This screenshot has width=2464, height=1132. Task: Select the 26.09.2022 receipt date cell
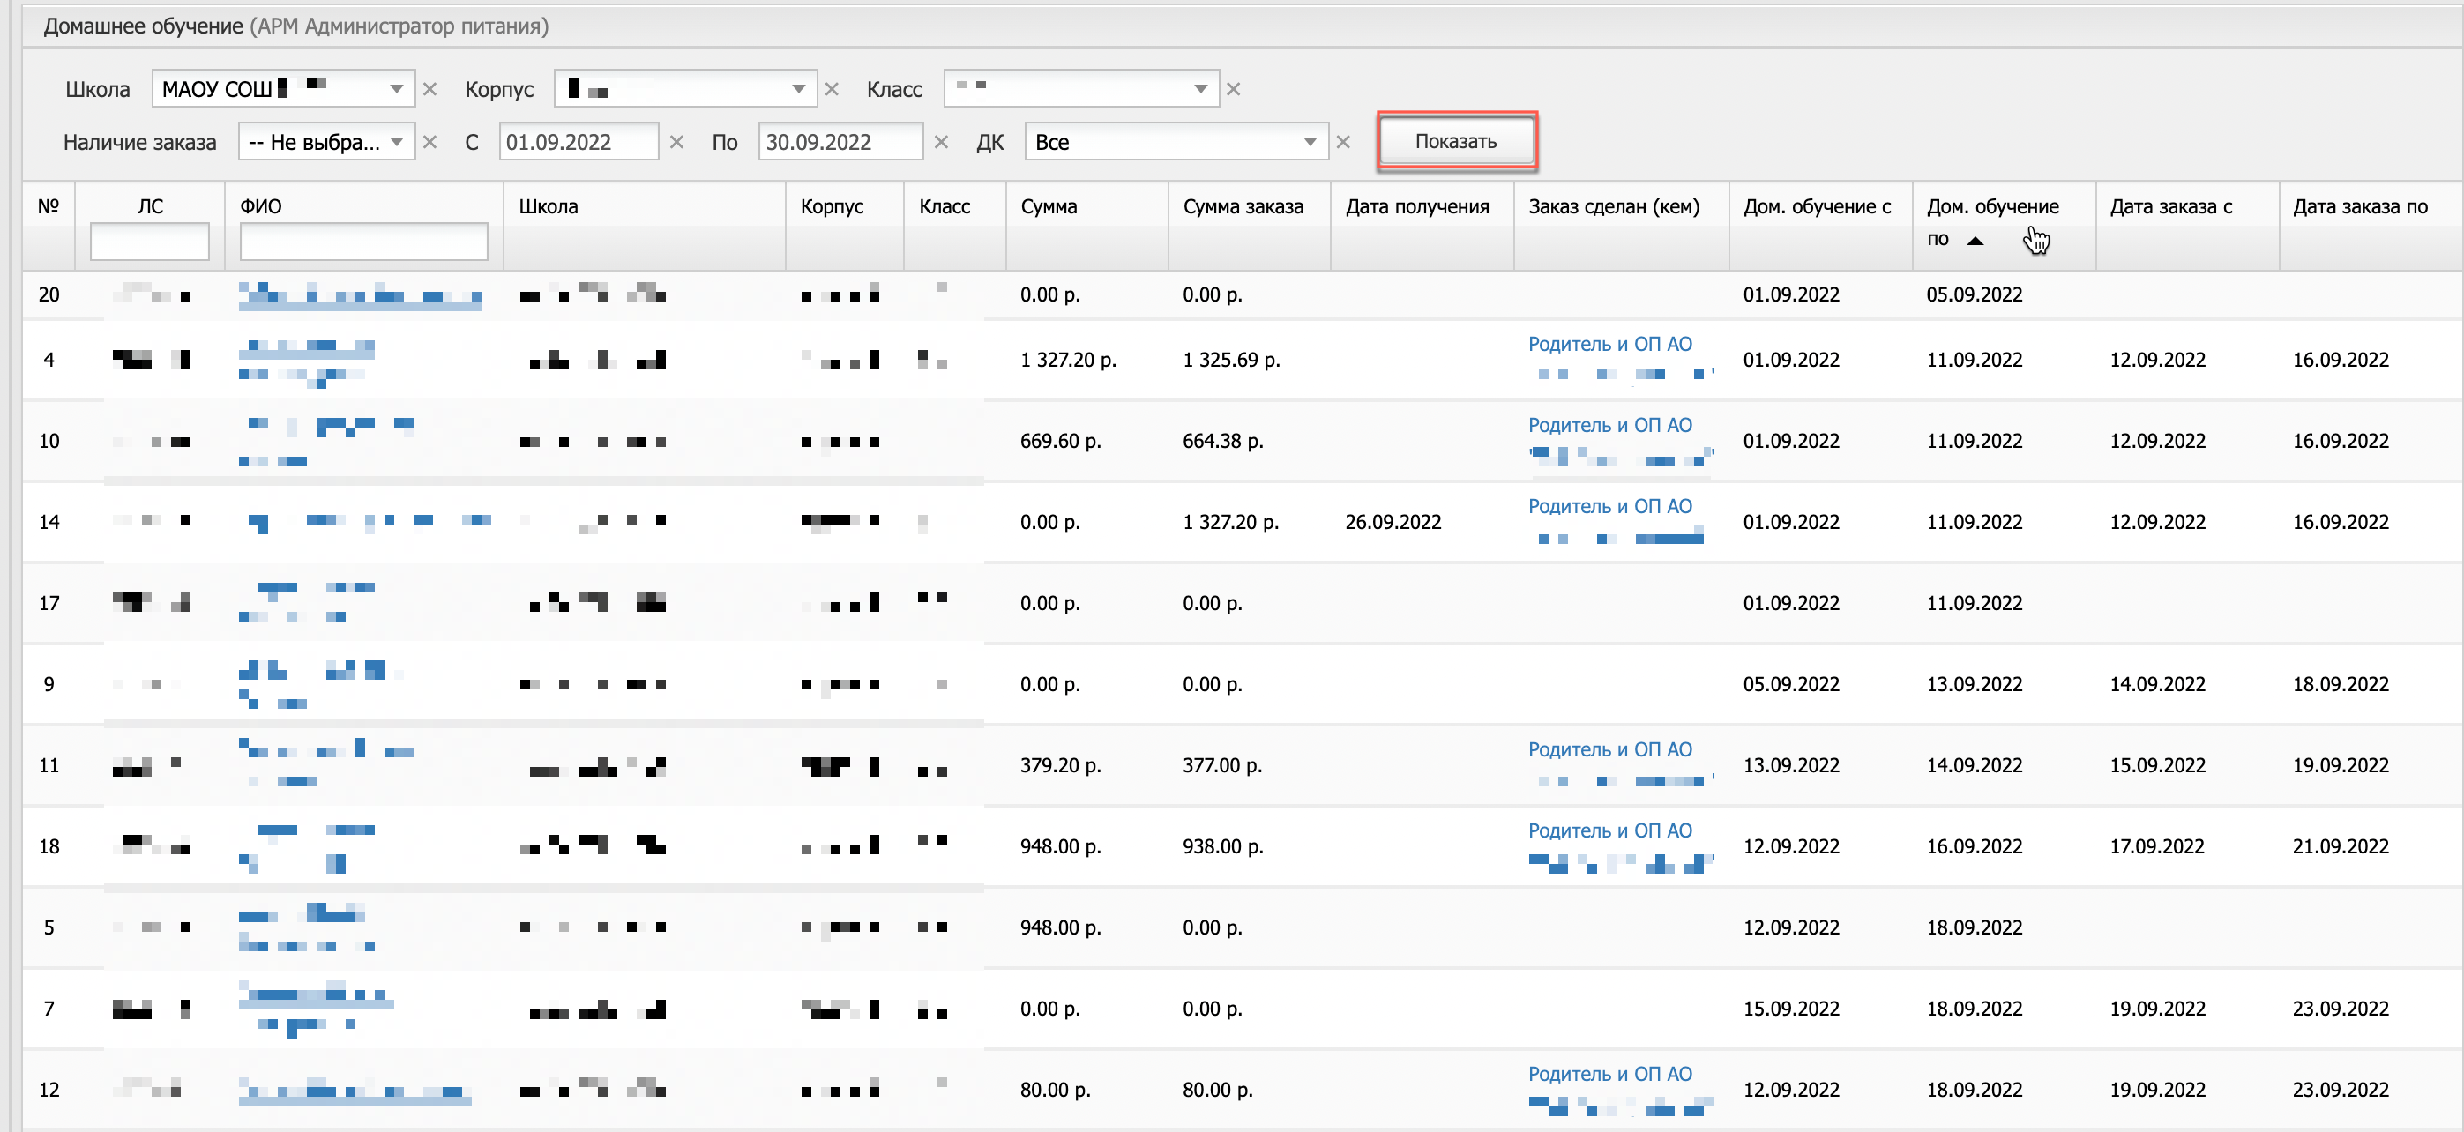[x=1393, y=523]
